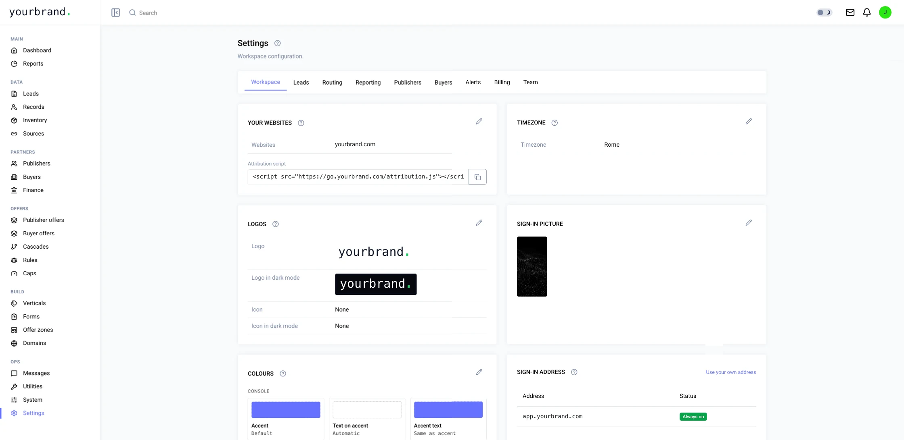904x440 pixels.
Task: Switch to the Routing tab
Action: pyautogui.click(x=332, y=82)
